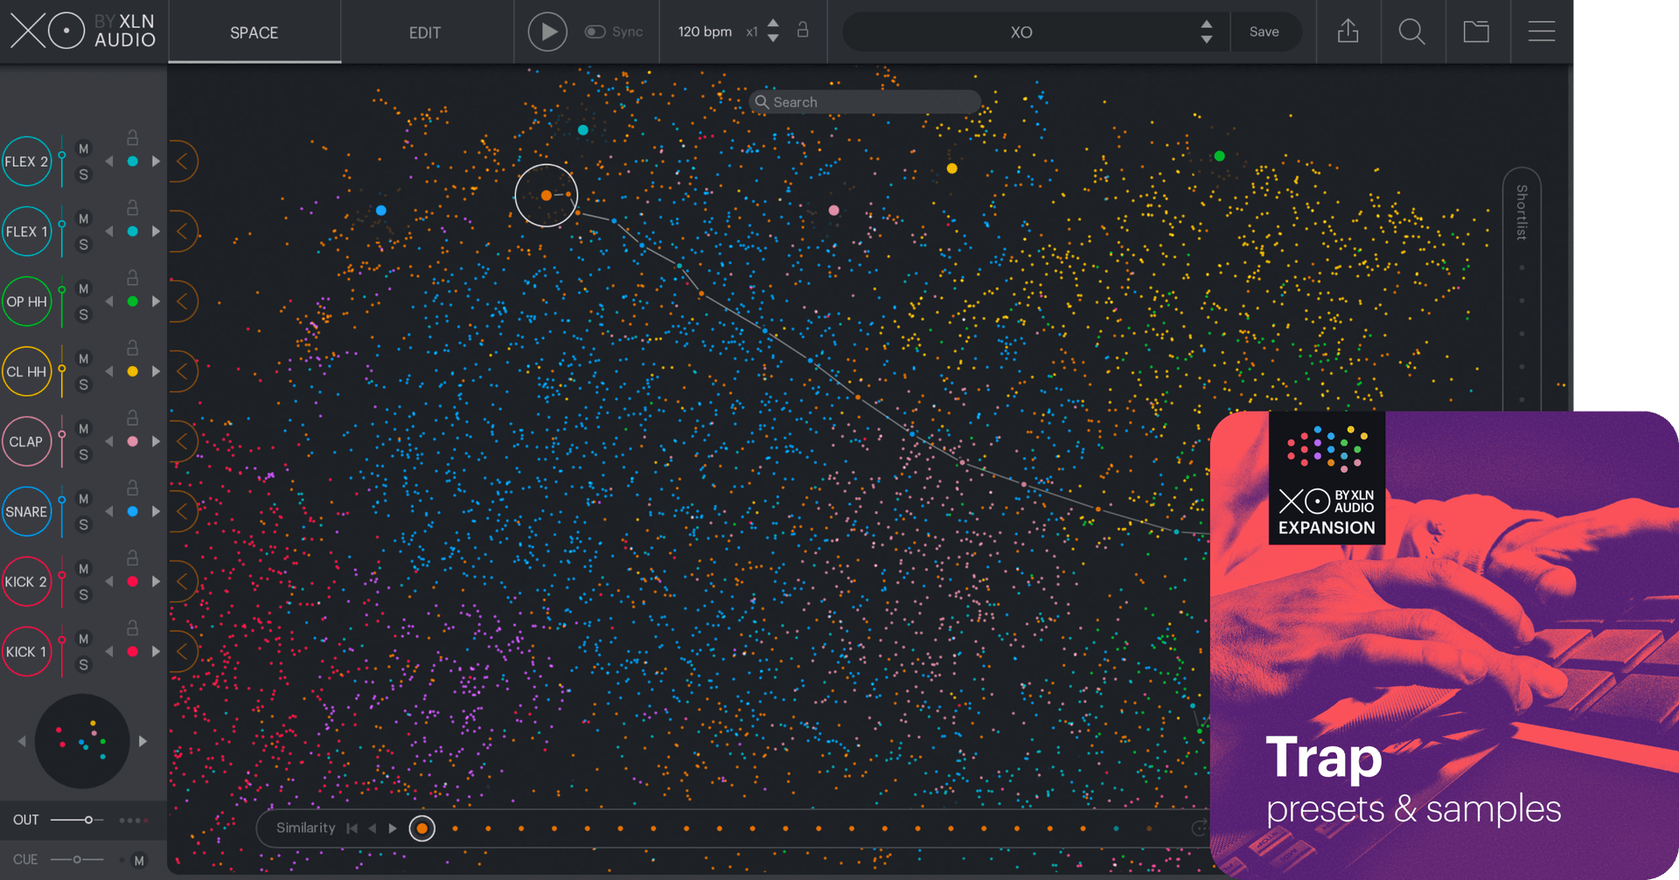
Task: Mute the KICK 2 channel
Action: 84,568
